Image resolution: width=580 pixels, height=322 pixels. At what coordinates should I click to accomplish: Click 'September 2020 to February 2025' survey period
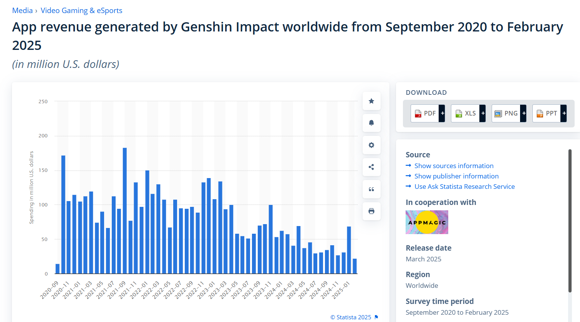tap(457, 312)
